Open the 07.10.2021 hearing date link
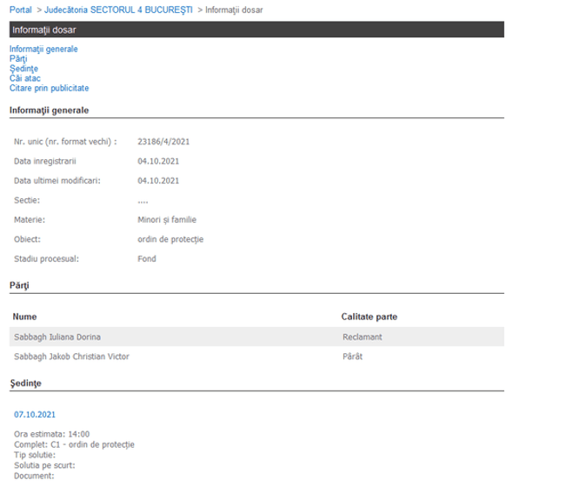 coord(35,415)
